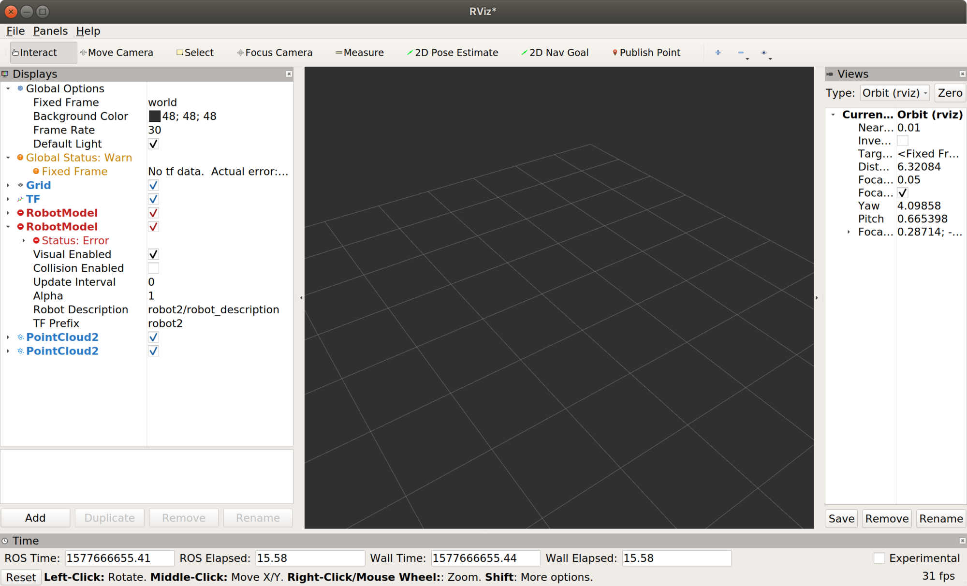This screenshot has width=967, height=586.
Task: Choose the Focus Camera tool
Action: click(x=275, y=52)
